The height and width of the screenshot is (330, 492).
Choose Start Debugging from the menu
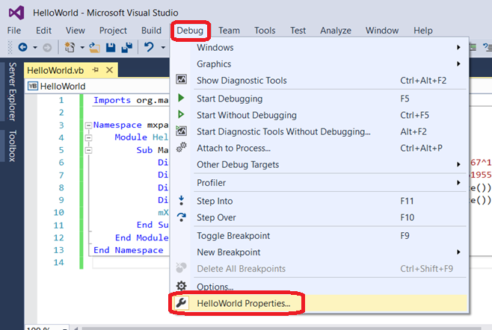pyautogui.click(x=319, y=99)
